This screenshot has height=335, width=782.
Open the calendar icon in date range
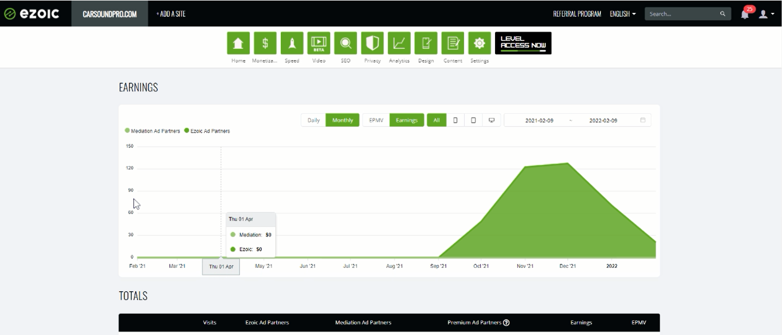(x=643, y=120)
